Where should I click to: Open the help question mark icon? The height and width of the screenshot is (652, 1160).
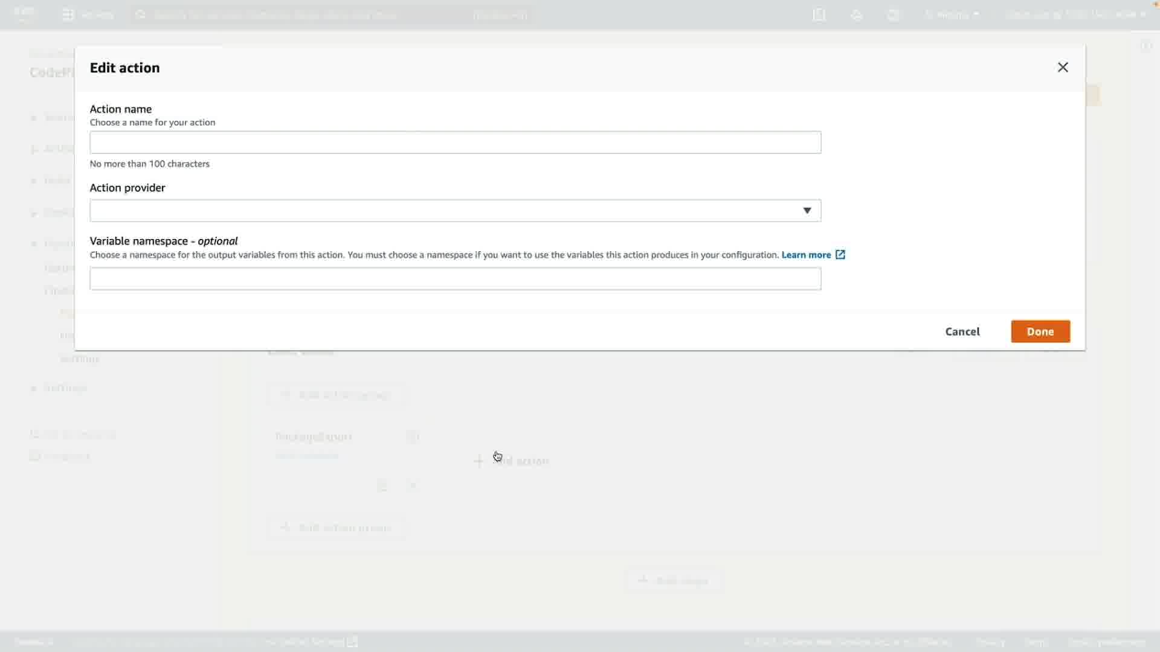(x=894, y=15)
